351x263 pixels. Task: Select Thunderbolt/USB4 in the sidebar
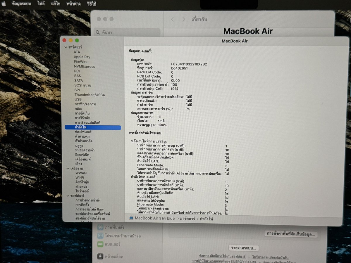coord(90,95)
